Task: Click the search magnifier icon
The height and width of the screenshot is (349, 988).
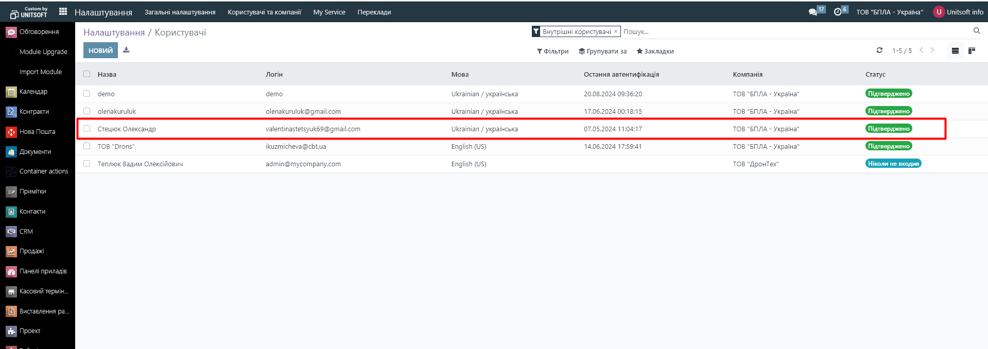Action: [977, 31]
